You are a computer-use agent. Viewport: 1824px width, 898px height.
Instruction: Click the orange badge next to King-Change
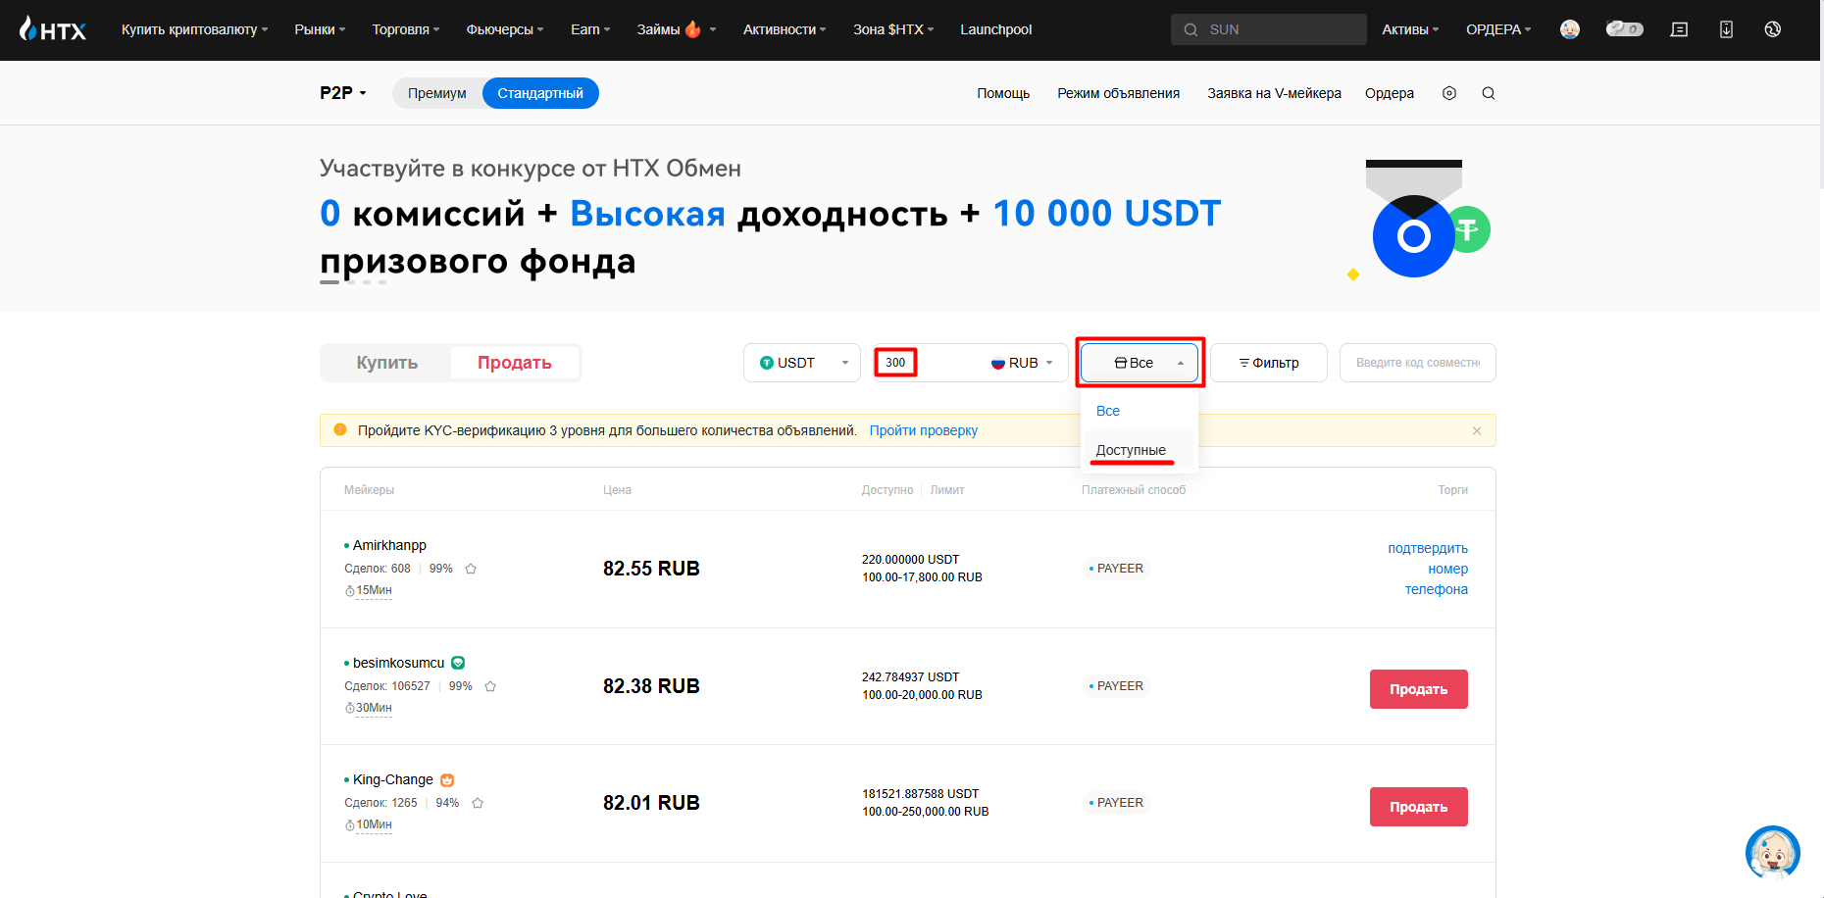[447, 780]
